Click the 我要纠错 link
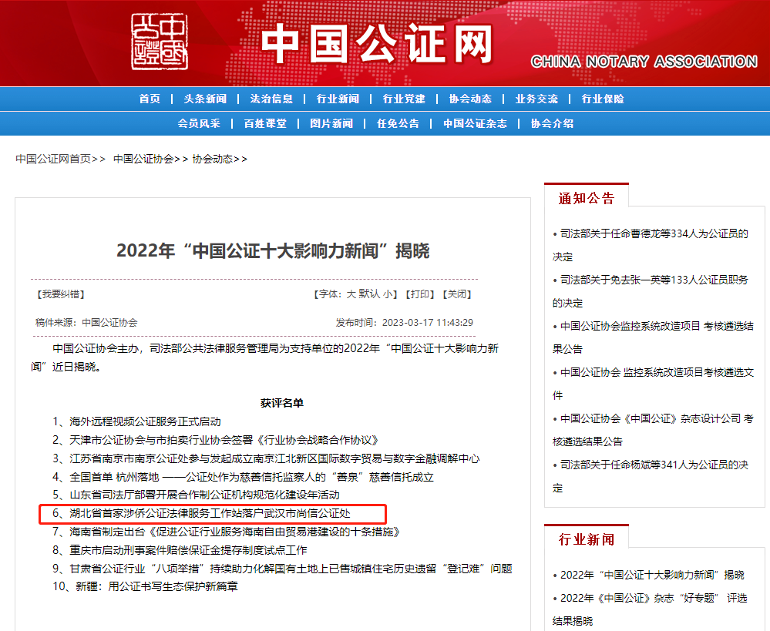 (61, 294)
